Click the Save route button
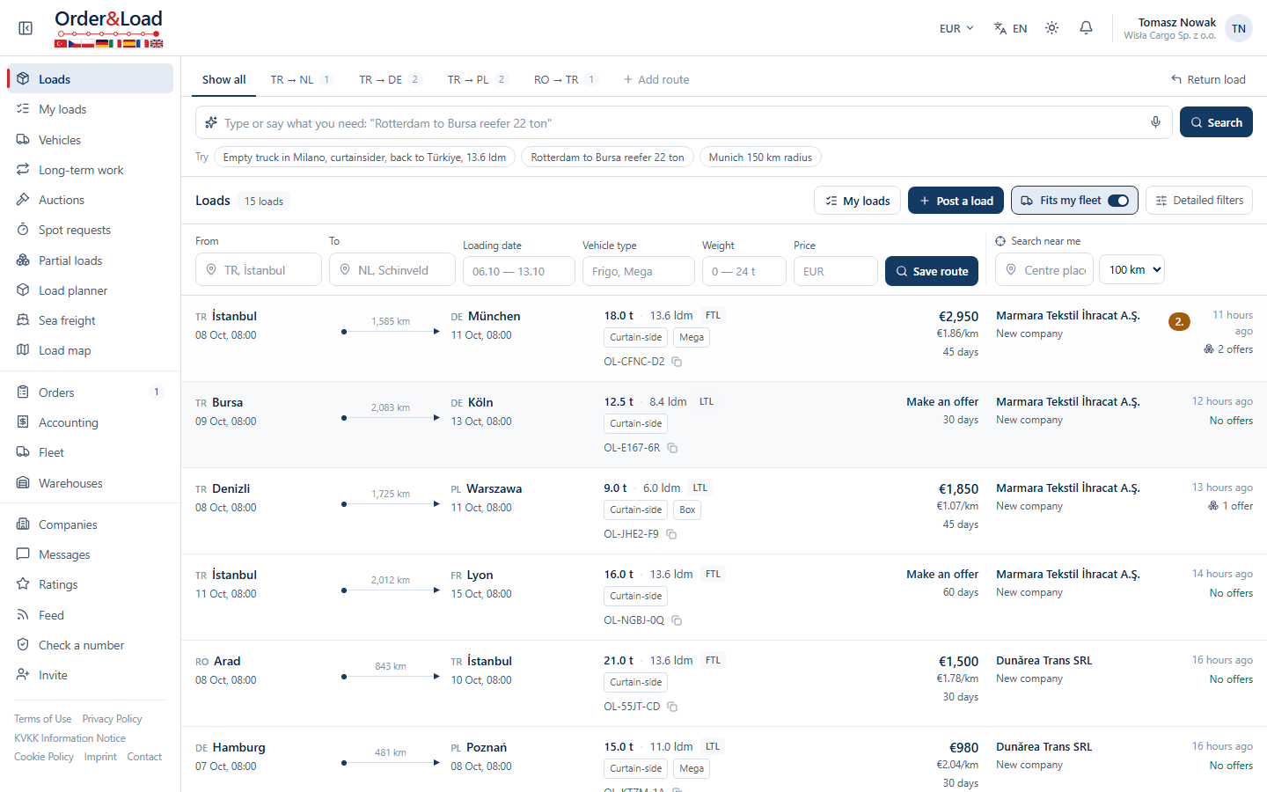The width and height of the screenshot is (1267, 792). [932, 271]
